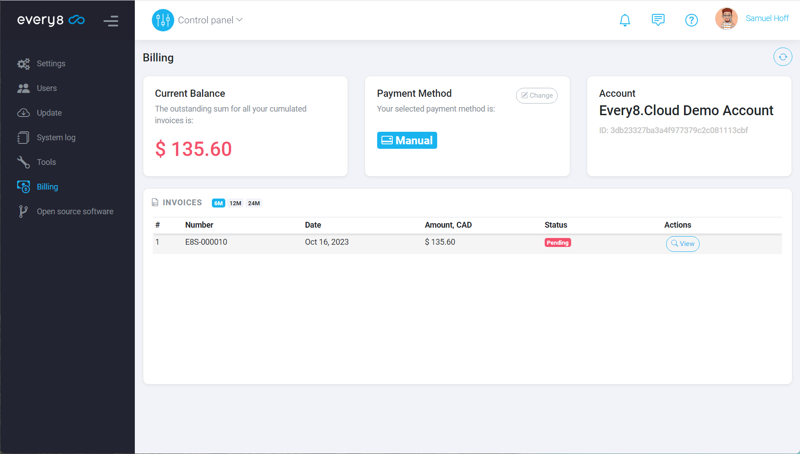
Task: View the System log
Action: [56, 137]
